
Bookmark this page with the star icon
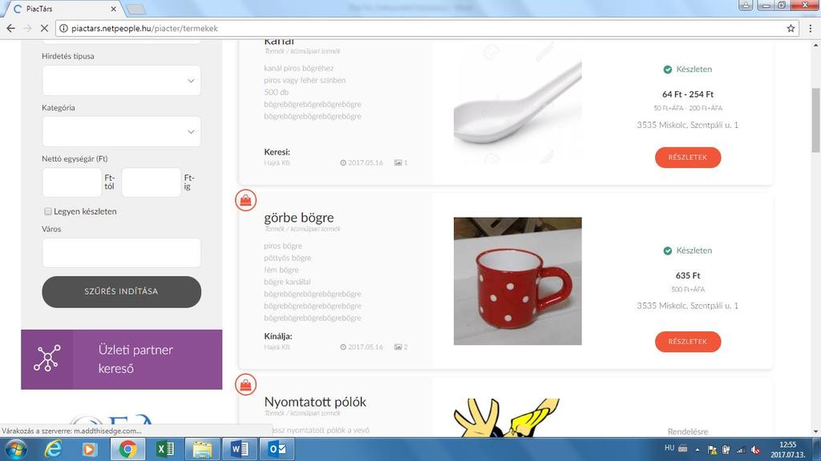pos(791,28)
